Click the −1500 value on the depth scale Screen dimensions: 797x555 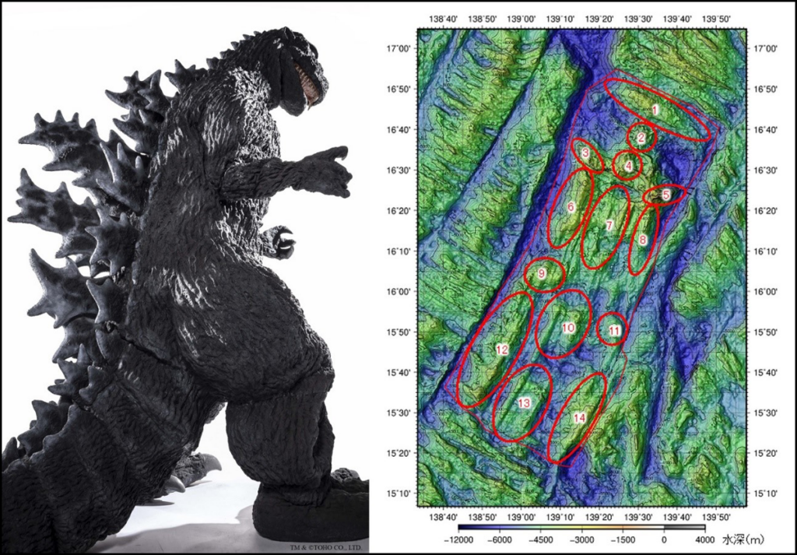pyautogui.click(x=623, y=539)
